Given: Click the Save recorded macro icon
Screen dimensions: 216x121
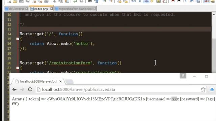Looking at the screenshot, I should [x=198, y=1].
